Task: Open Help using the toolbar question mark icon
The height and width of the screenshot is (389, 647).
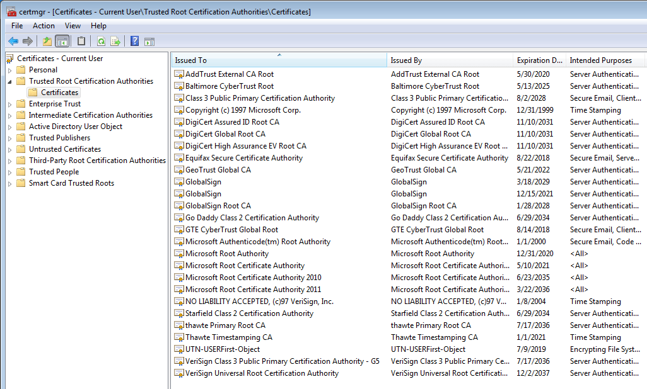Action: click(x=134, y=40)
